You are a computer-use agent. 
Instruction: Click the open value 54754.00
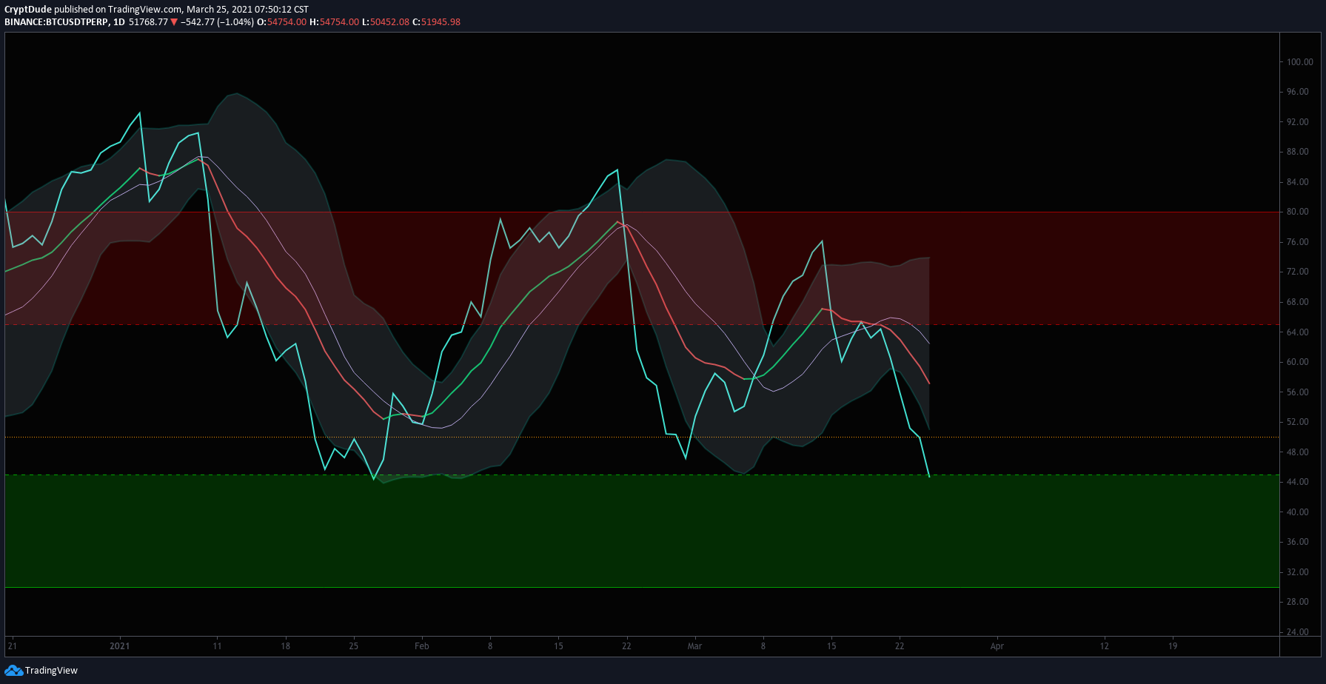coord(287,22)
